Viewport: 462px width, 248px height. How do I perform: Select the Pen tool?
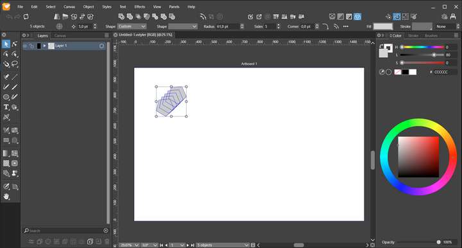(6, 76)
